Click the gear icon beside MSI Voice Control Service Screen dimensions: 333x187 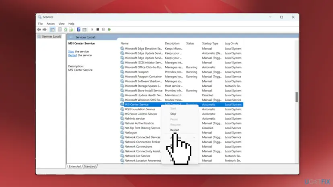[x=122, y=114]
